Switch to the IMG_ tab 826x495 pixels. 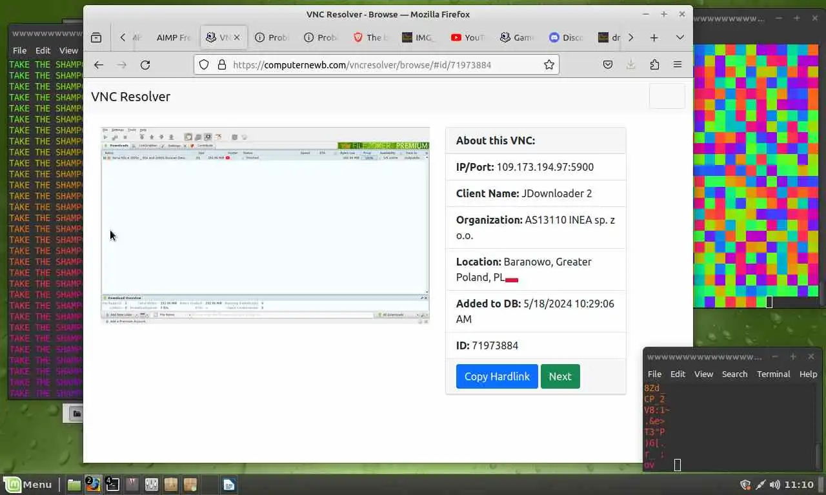coord(419,37)
